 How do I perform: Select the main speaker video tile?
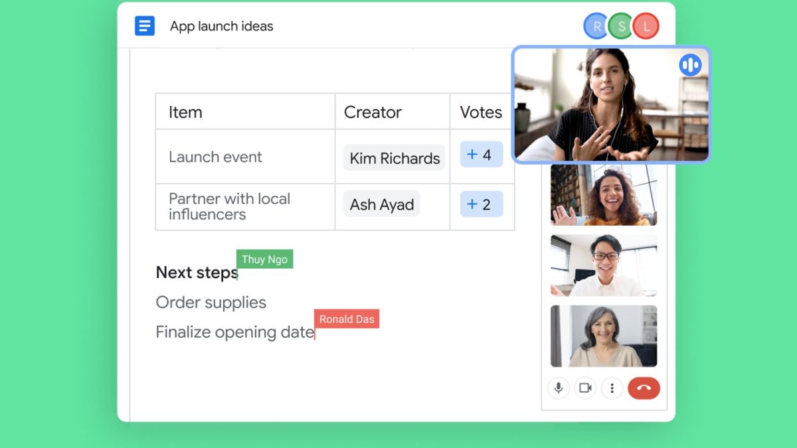click(611, 104)
